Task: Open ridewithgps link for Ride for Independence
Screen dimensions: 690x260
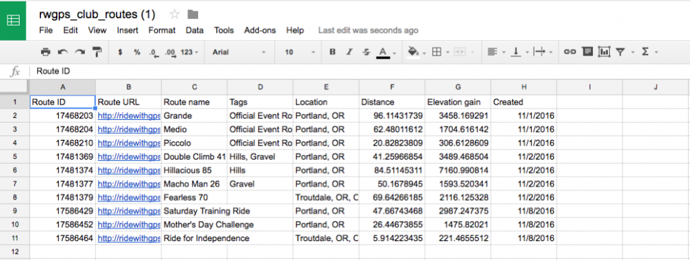Action: point(129,238)
